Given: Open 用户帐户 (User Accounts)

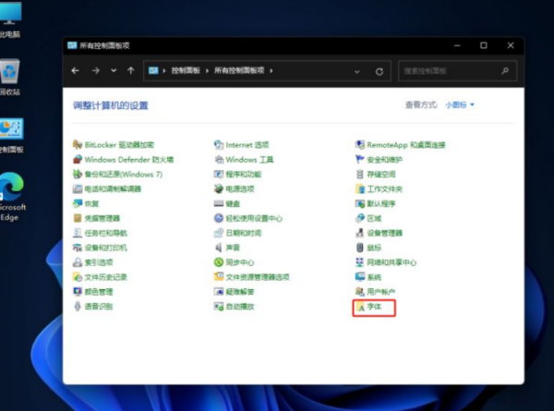Looking at the screenshot, I should click(380, 291).
